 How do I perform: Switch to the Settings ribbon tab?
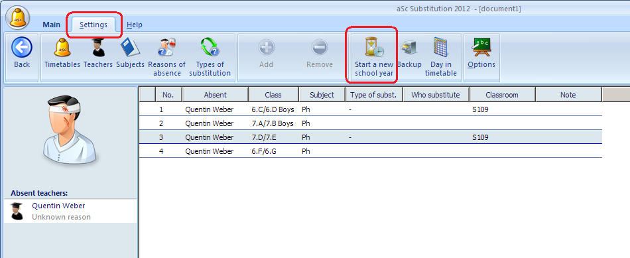pyautogui.click(x=94, y=25)
